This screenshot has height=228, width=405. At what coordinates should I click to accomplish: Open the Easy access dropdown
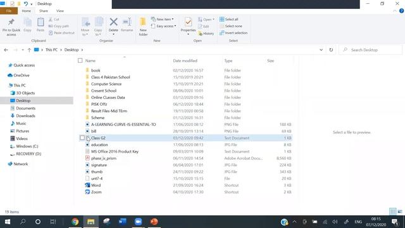pyautogui.click(x=163, y=26)
